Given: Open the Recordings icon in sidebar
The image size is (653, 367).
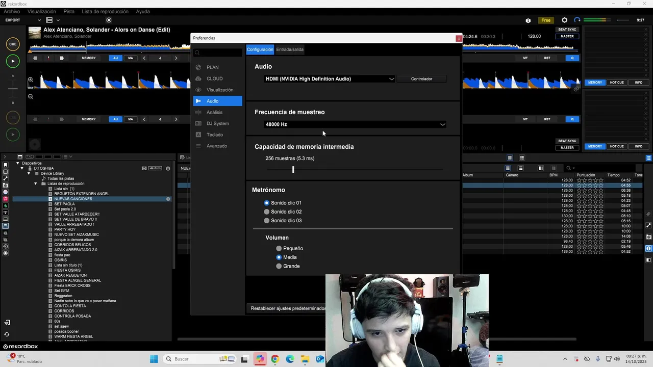Looking at the screenshot, I should [x=6, y=253].
